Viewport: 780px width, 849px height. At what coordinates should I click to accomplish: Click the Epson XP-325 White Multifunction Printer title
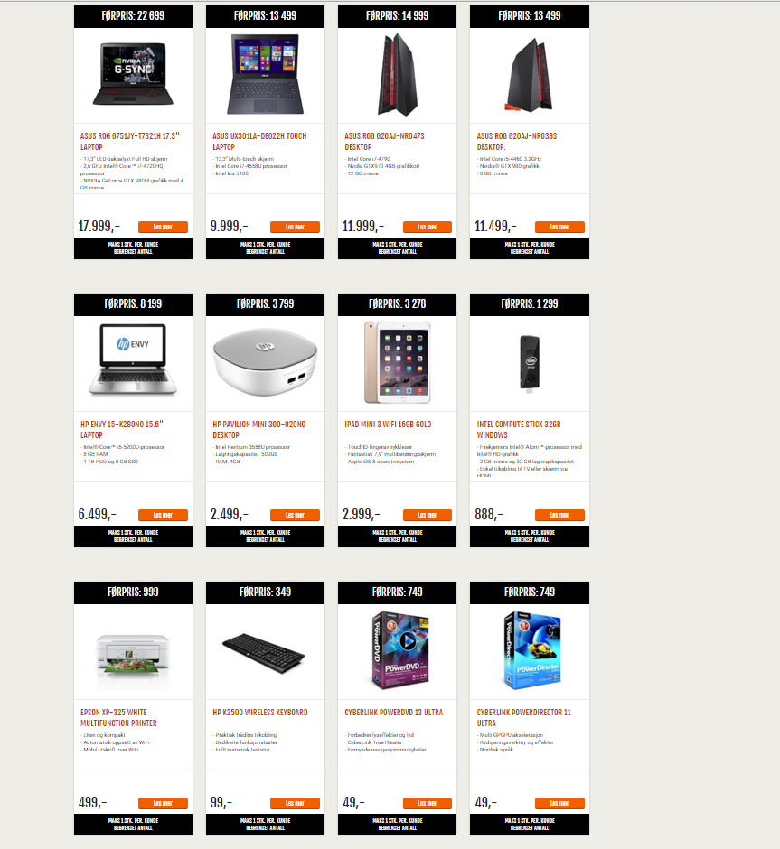pos(118,717)
